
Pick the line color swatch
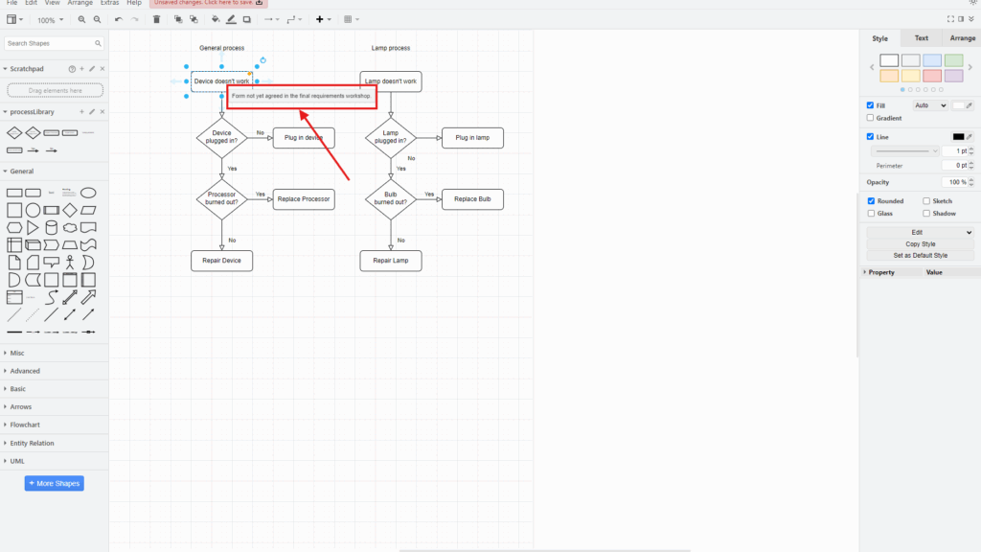957,136
